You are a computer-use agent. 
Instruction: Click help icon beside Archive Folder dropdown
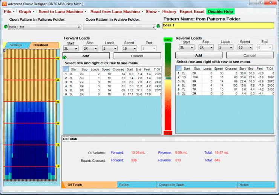[158, 27]
